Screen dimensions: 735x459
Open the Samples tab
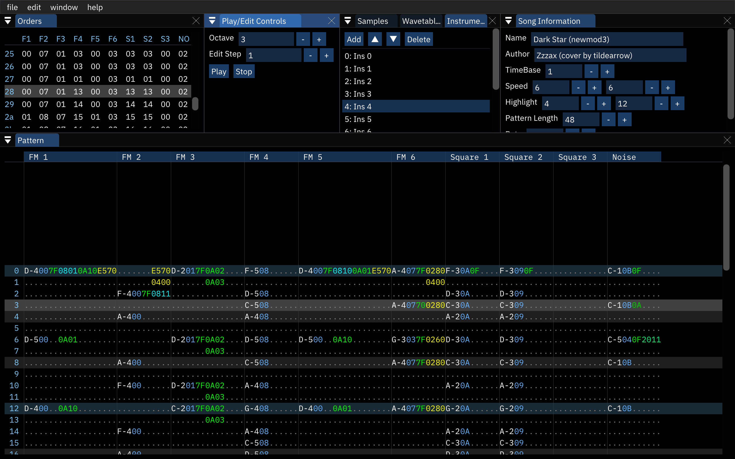click(372, 21)
